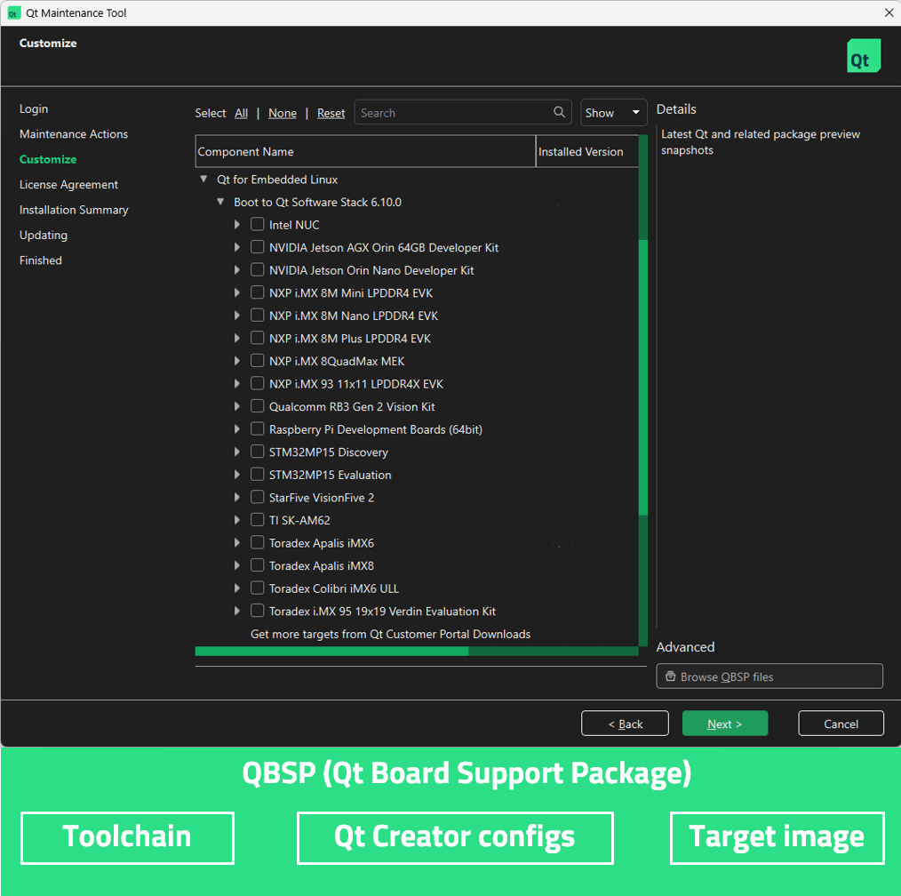Click the Next button to proceed
Viewport: 901px width, 896px height.
coord(725,723)
